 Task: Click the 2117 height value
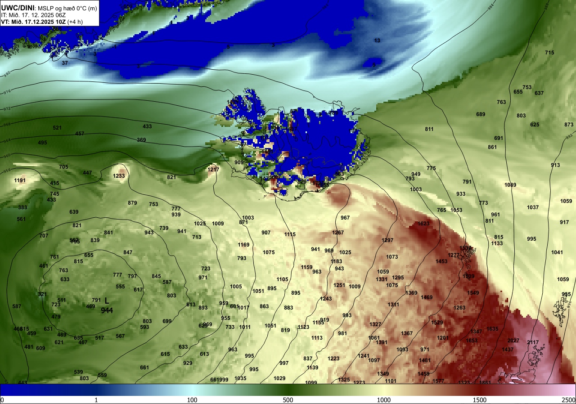tap(533, 342)
